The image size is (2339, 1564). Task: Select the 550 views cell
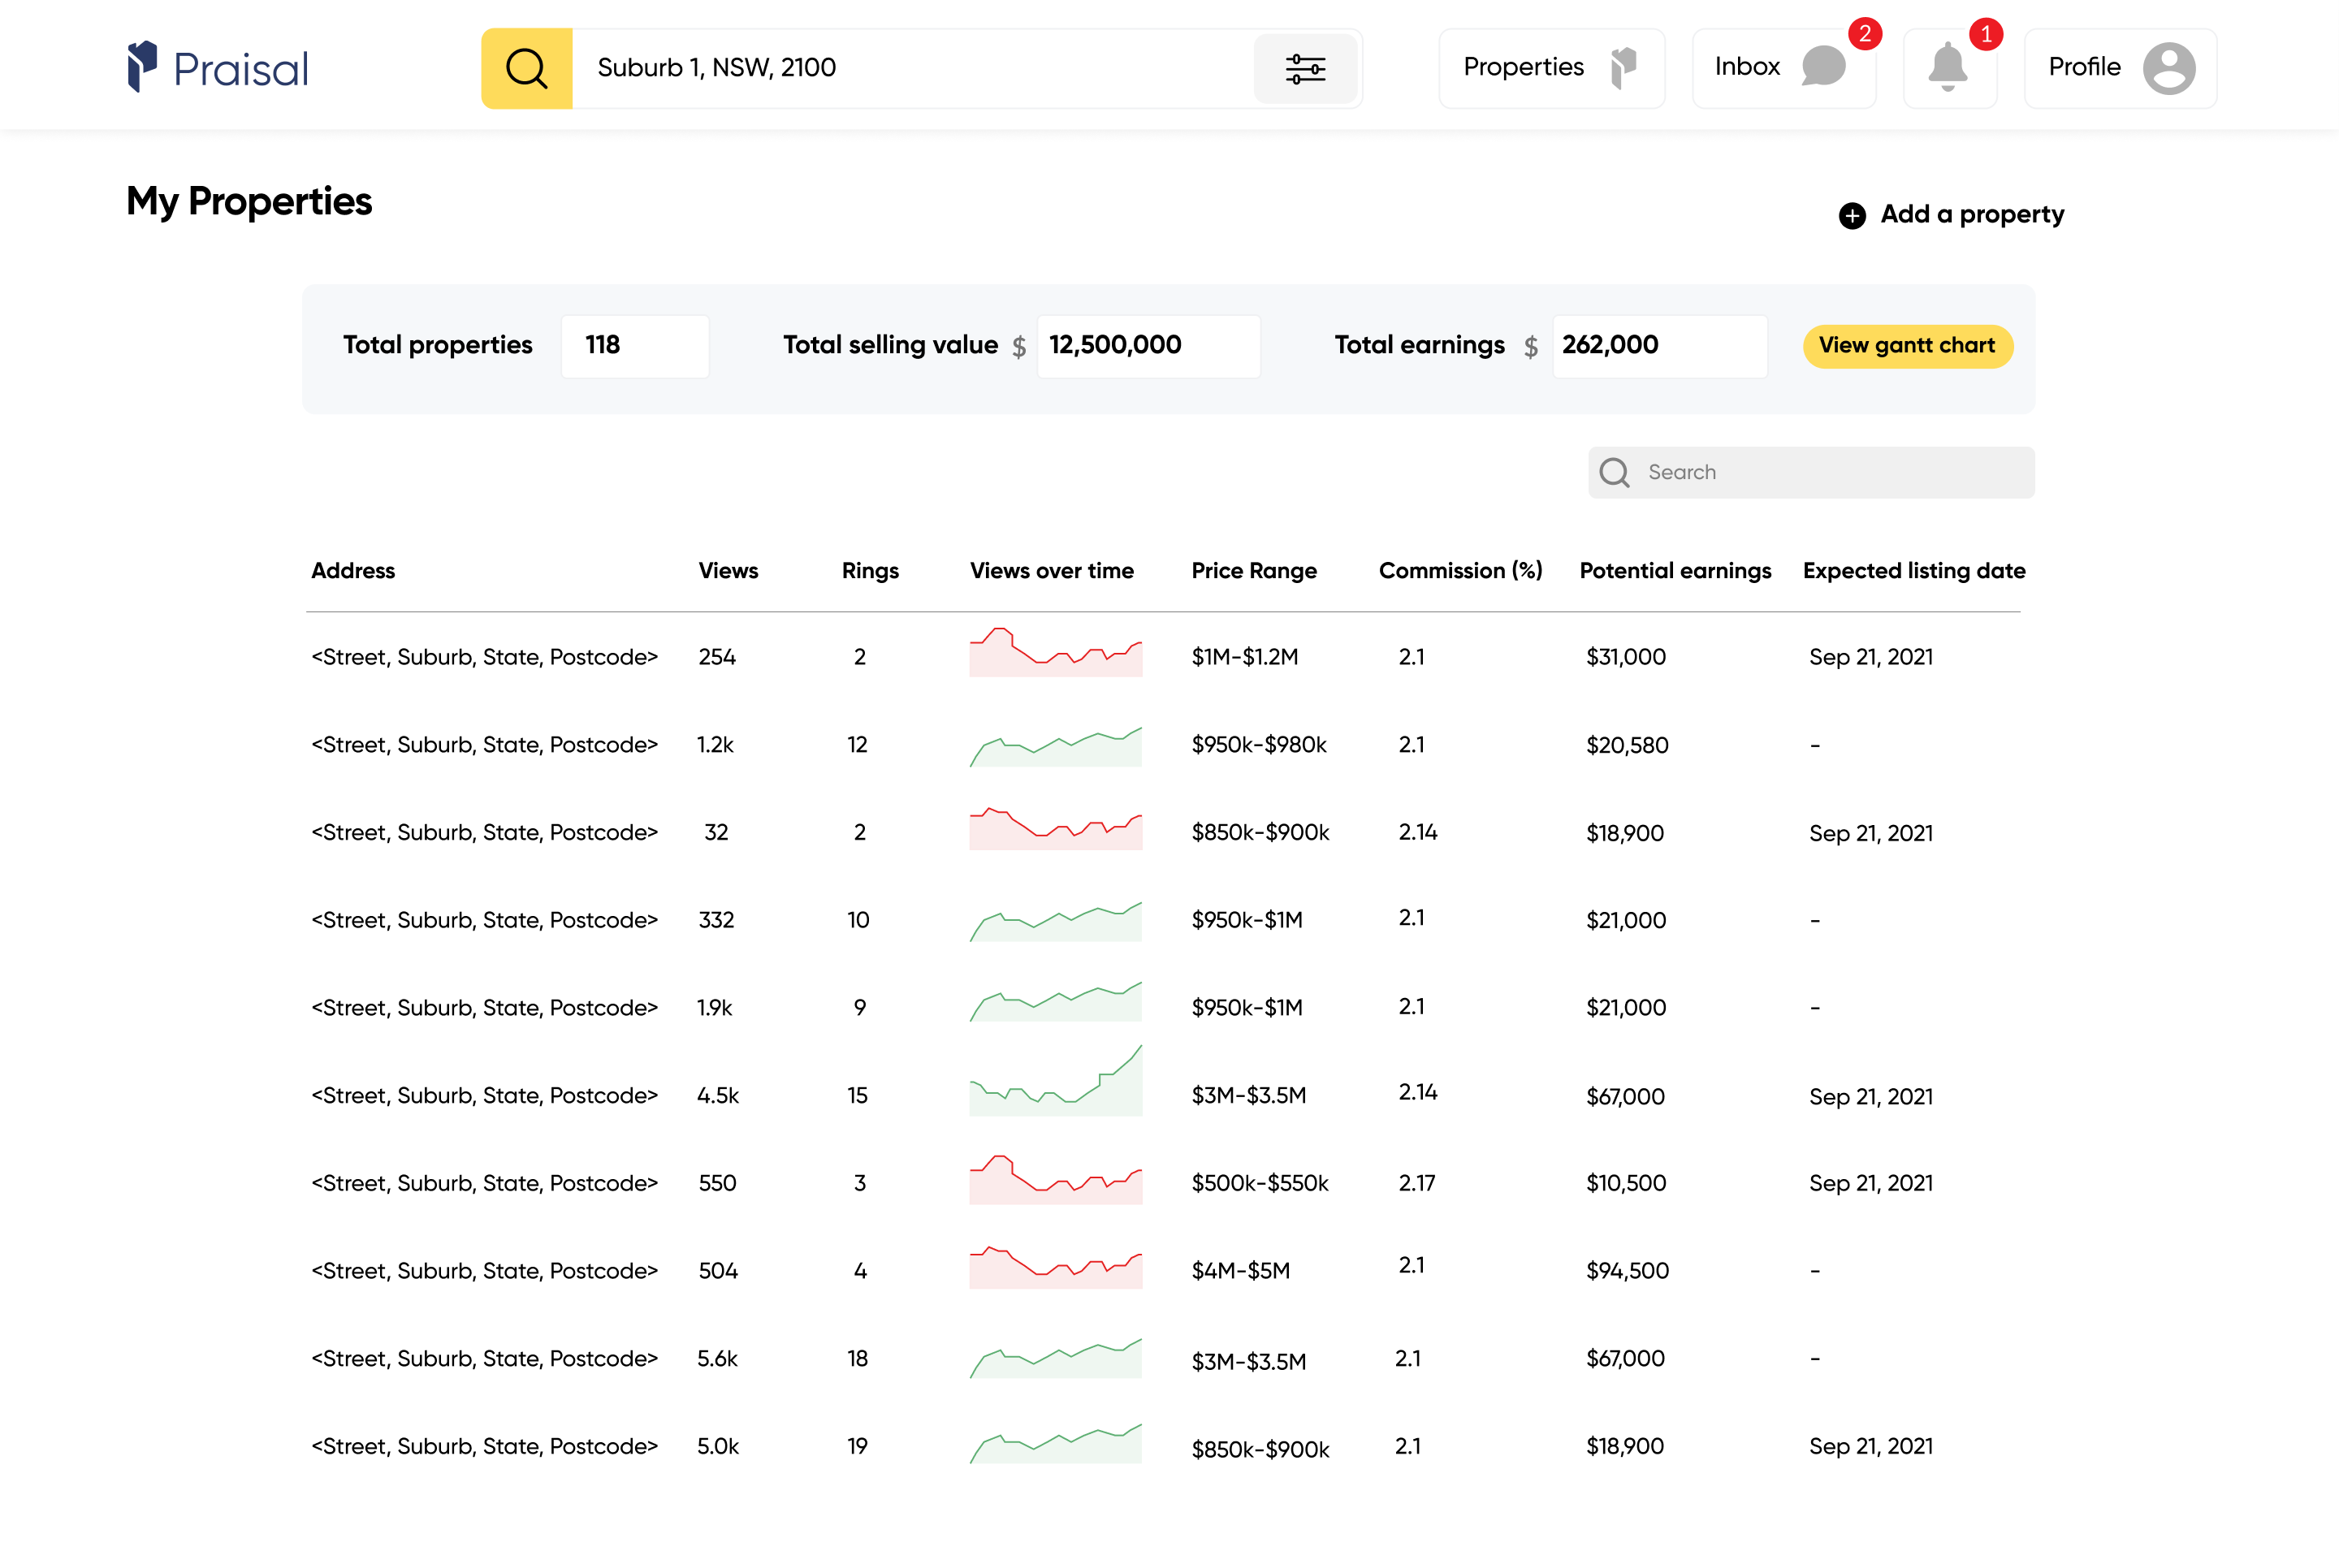pos(717,1183)
